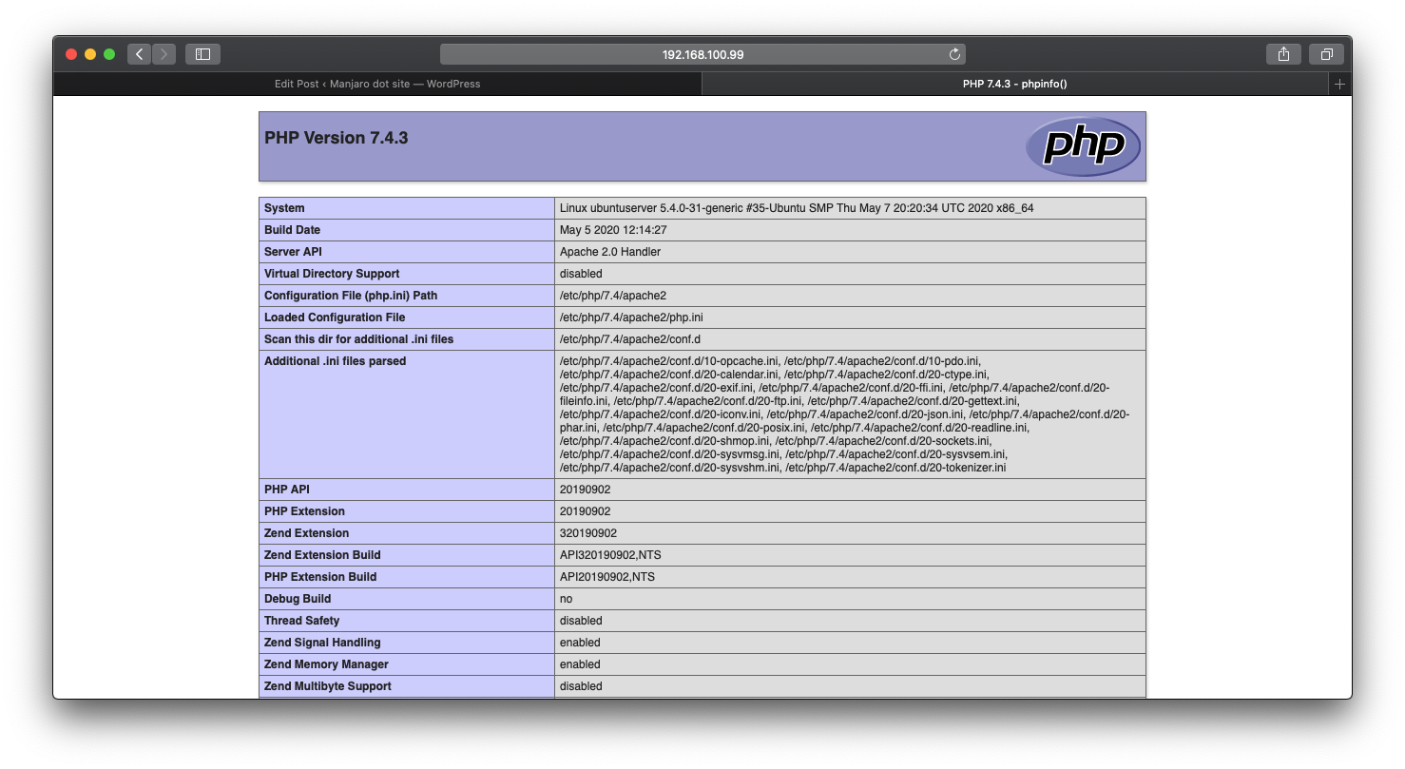Select the Linux ubuntuserver system value text
Screen dimensions: 1405x769
pyautogui.click(x=797, y=208)
